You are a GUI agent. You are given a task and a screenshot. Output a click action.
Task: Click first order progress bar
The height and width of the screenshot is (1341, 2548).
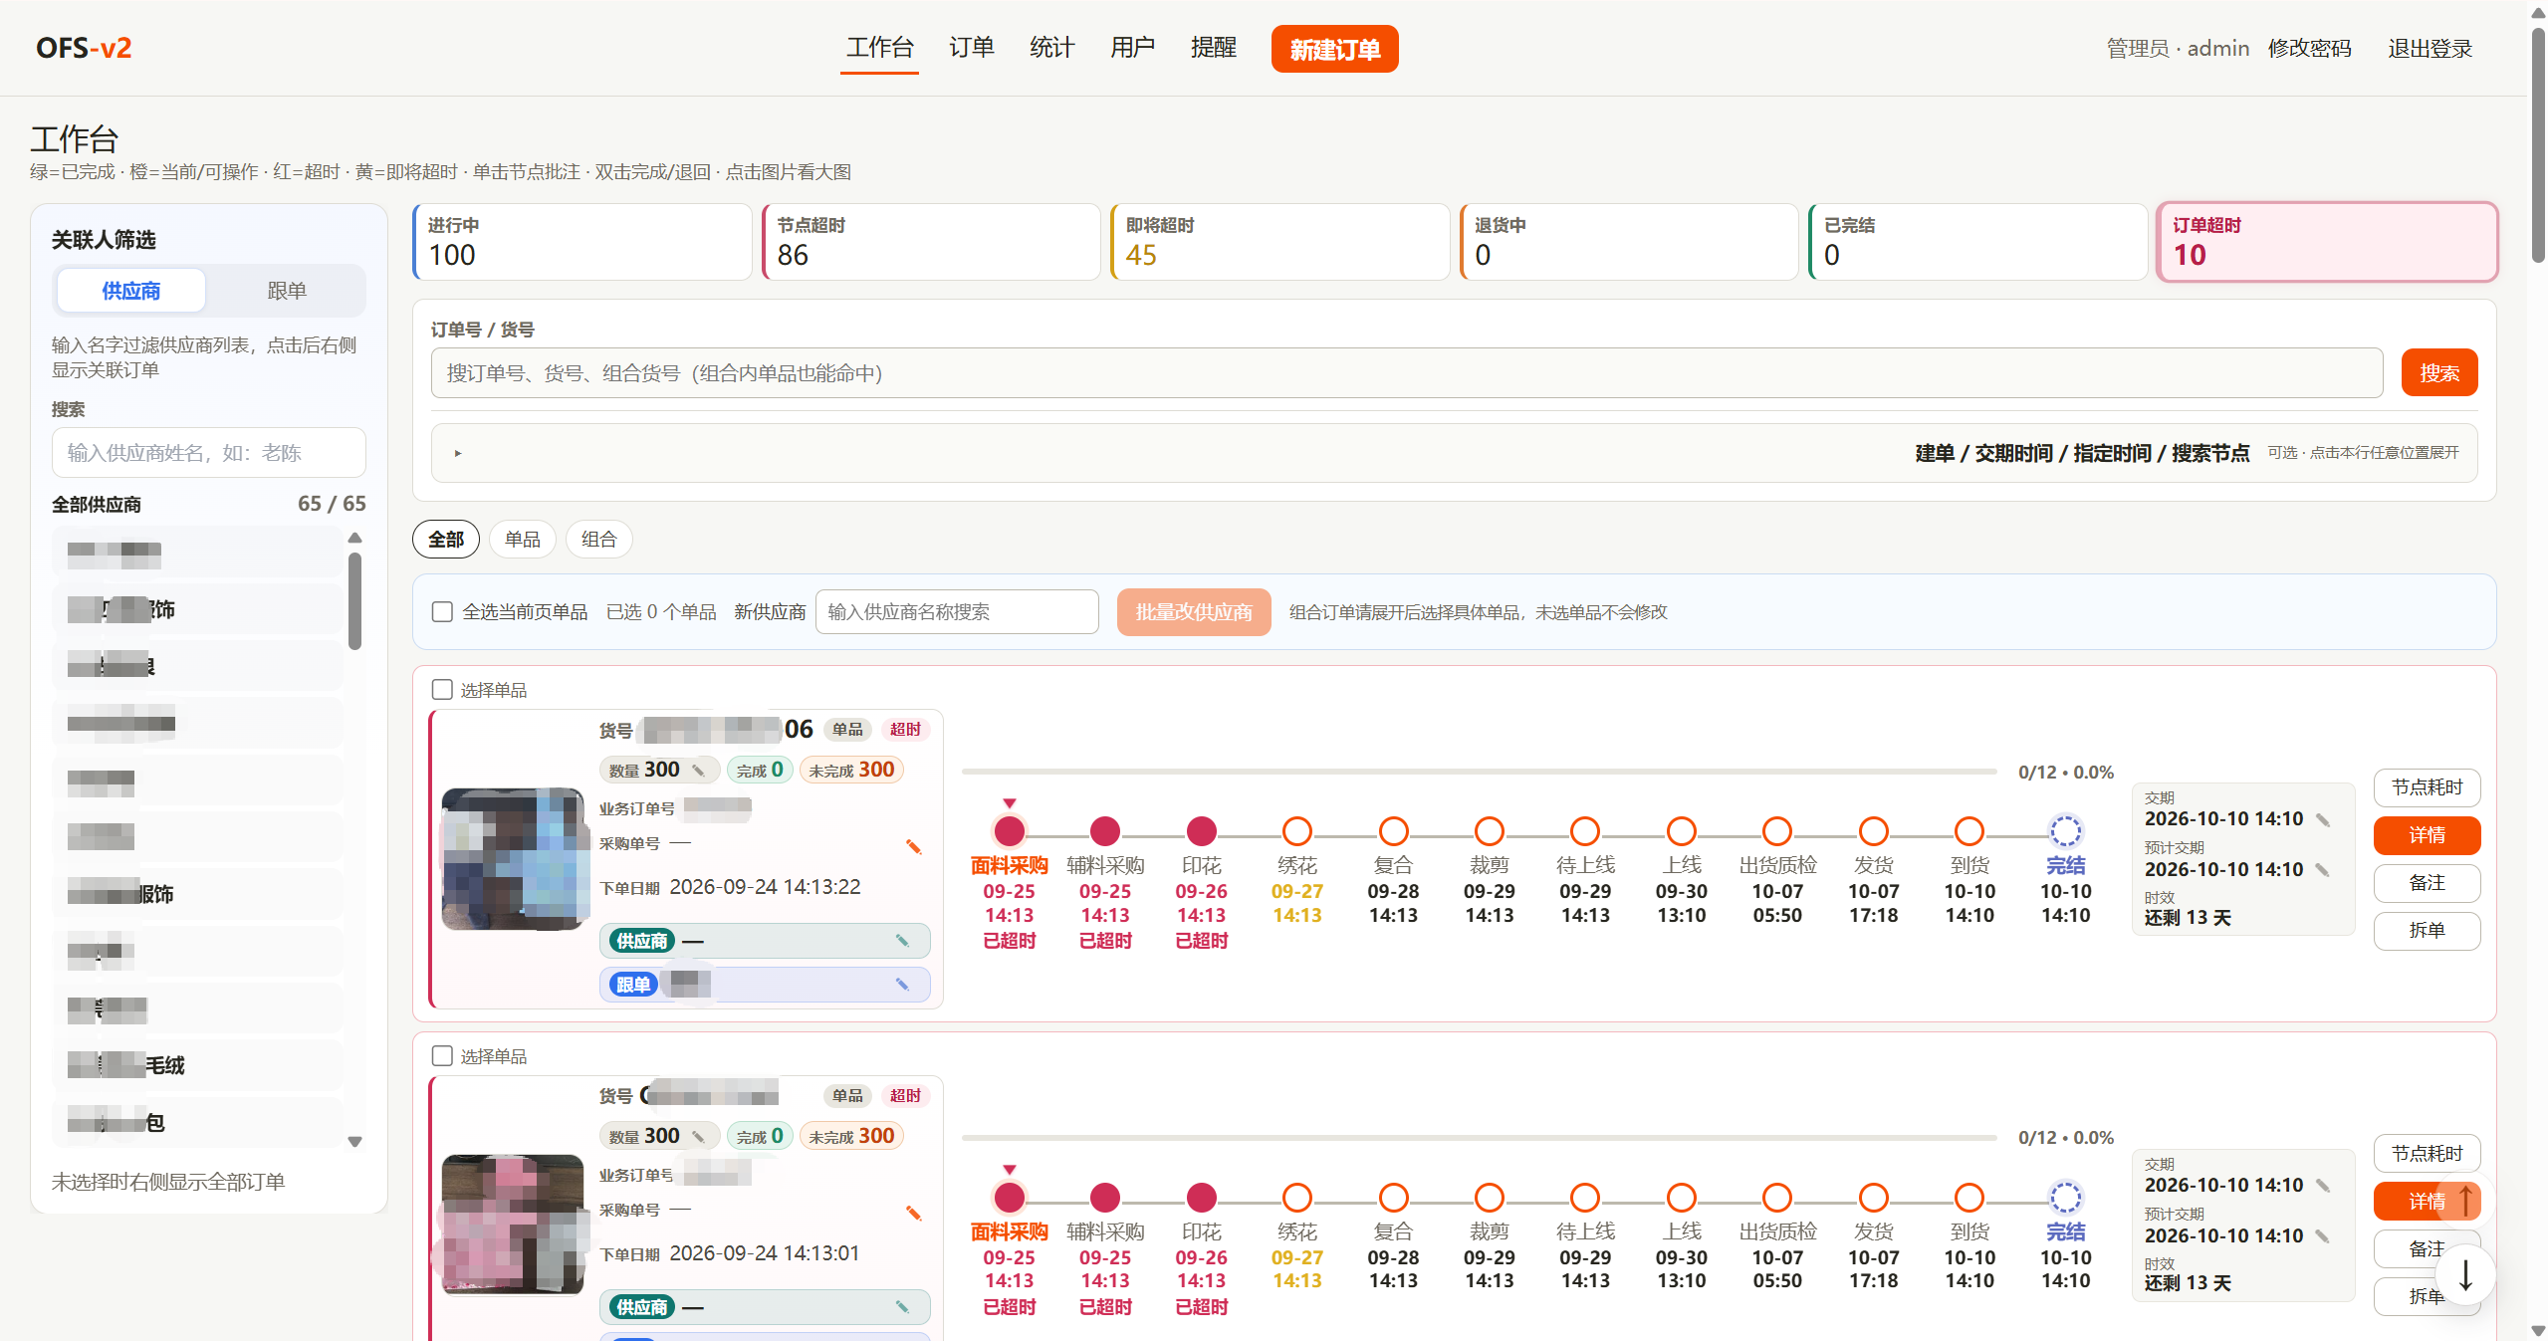1479,772
